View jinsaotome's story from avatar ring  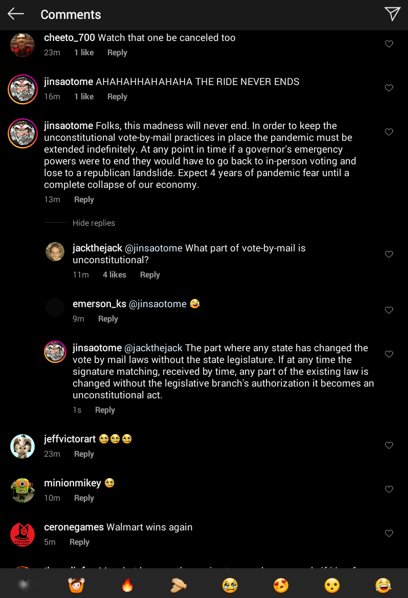[x=22, y=89]
